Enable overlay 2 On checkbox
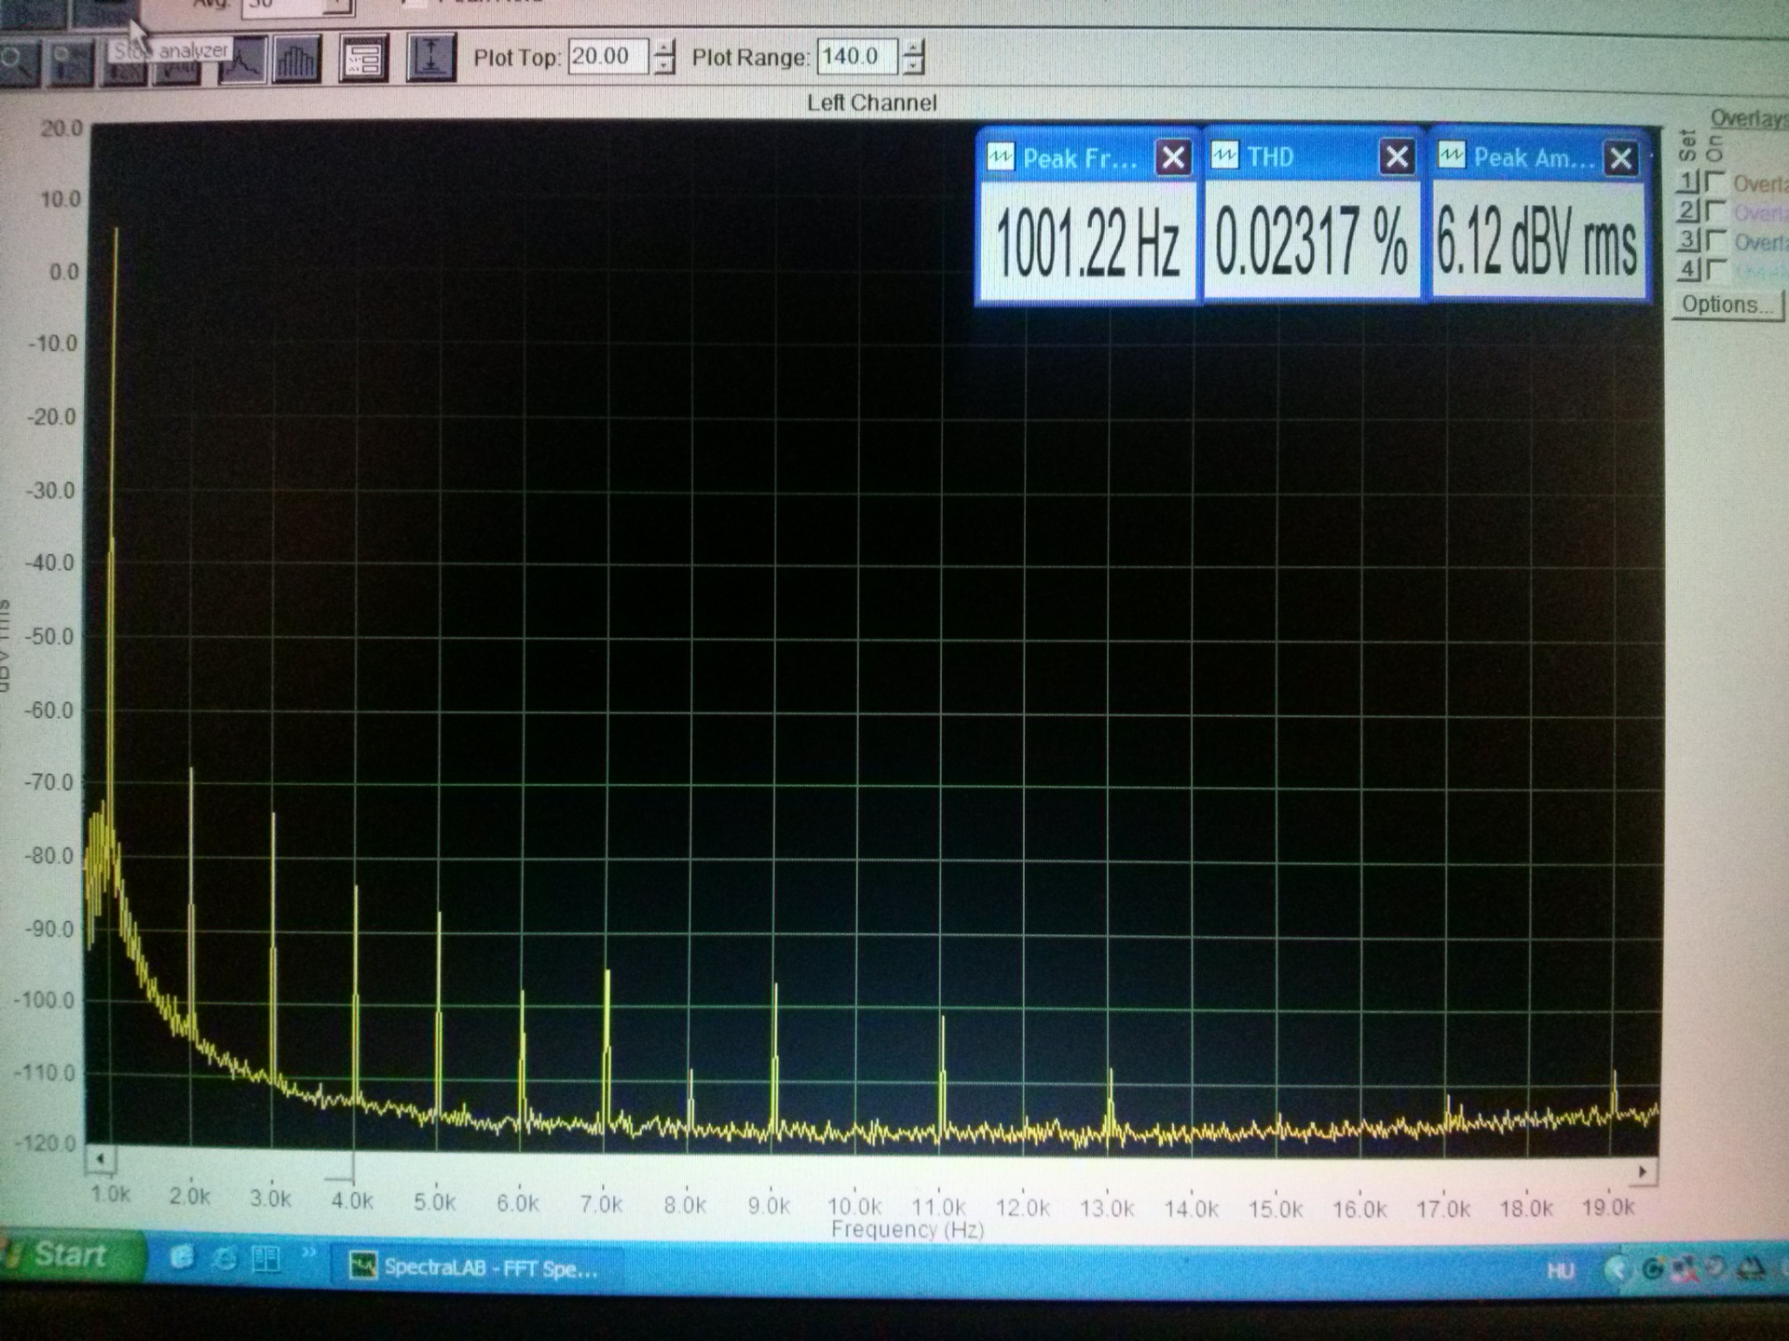 point(1716,210)
